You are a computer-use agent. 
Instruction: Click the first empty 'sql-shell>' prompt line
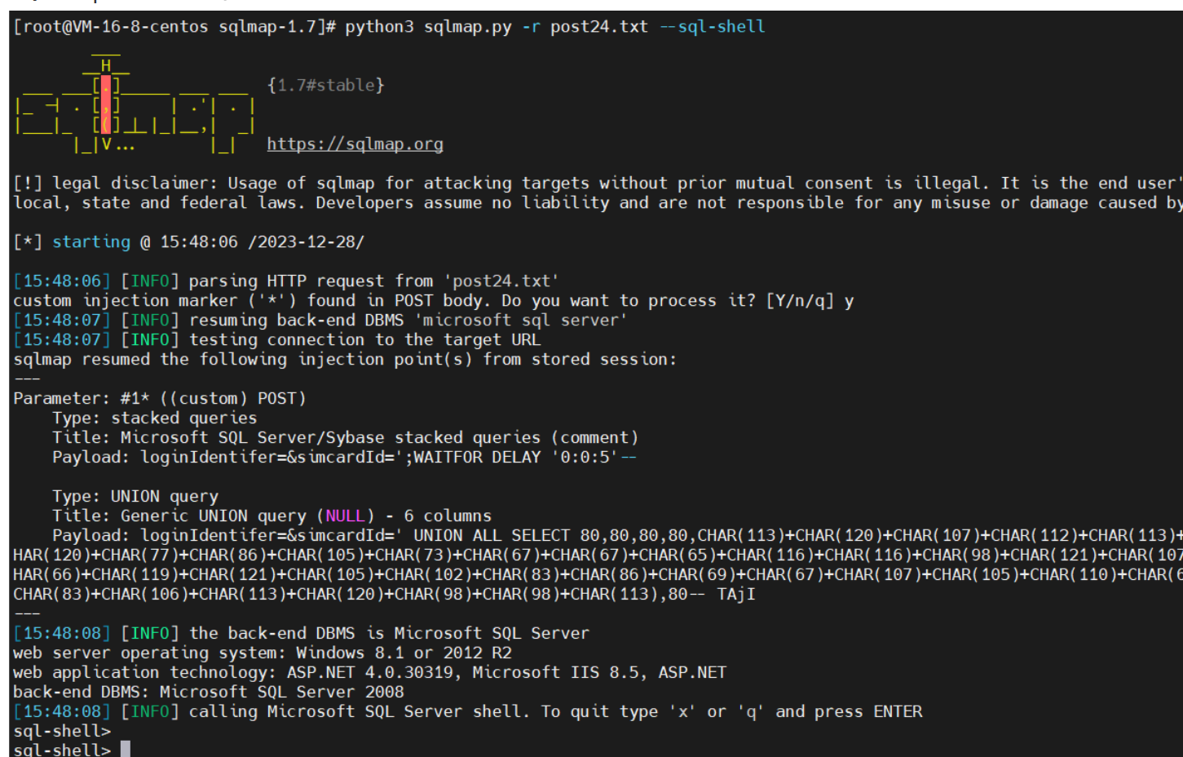(62, 732)
